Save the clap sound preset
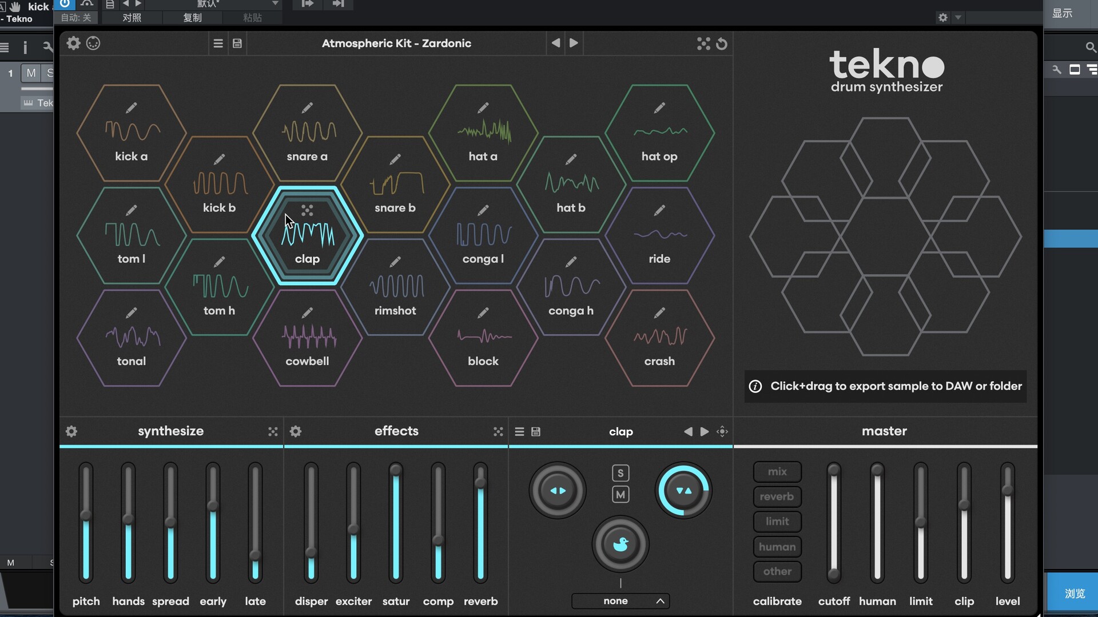The height and width of the screenshot is (617, 1098). [536, 431]
